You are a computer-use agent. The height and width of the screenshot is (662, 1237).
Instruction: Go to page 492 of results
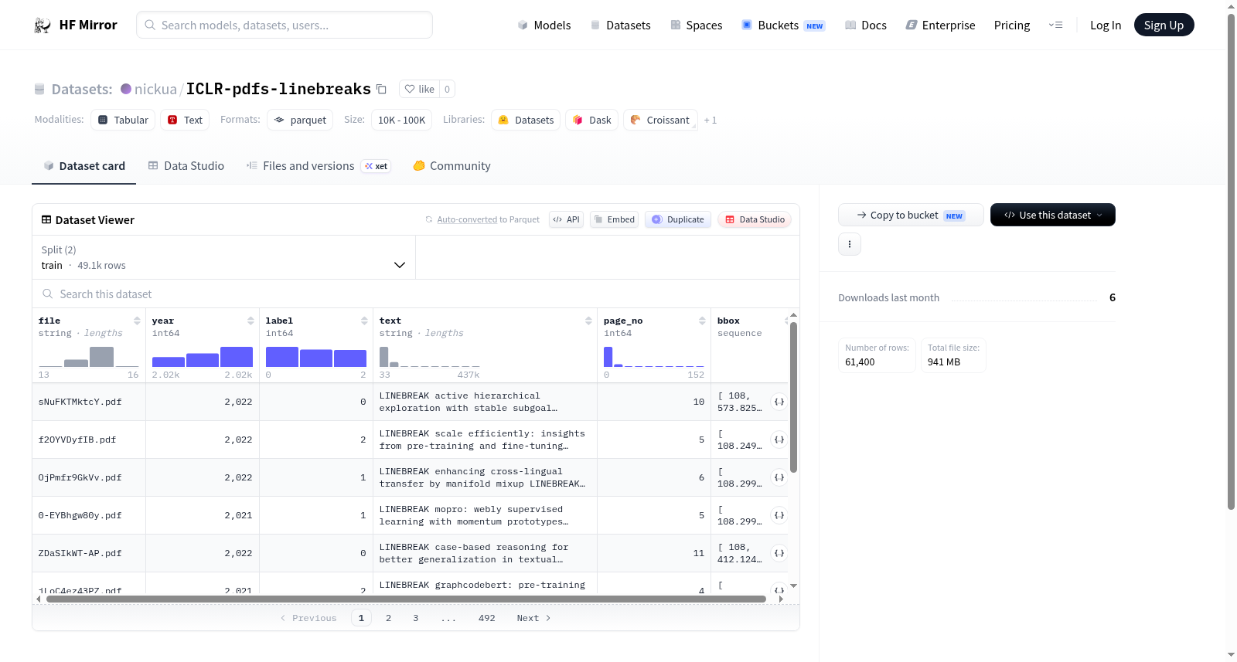pos(486,618)
